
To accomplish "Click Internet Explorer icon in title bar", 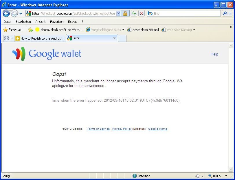I will coord(4,5).
